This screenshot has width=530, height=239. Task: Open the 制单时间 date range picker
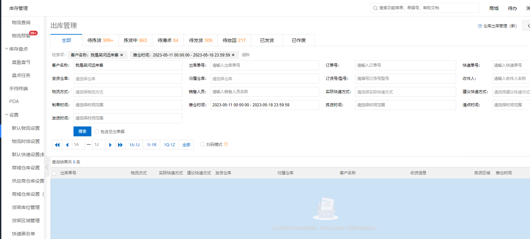click(128, 105)
